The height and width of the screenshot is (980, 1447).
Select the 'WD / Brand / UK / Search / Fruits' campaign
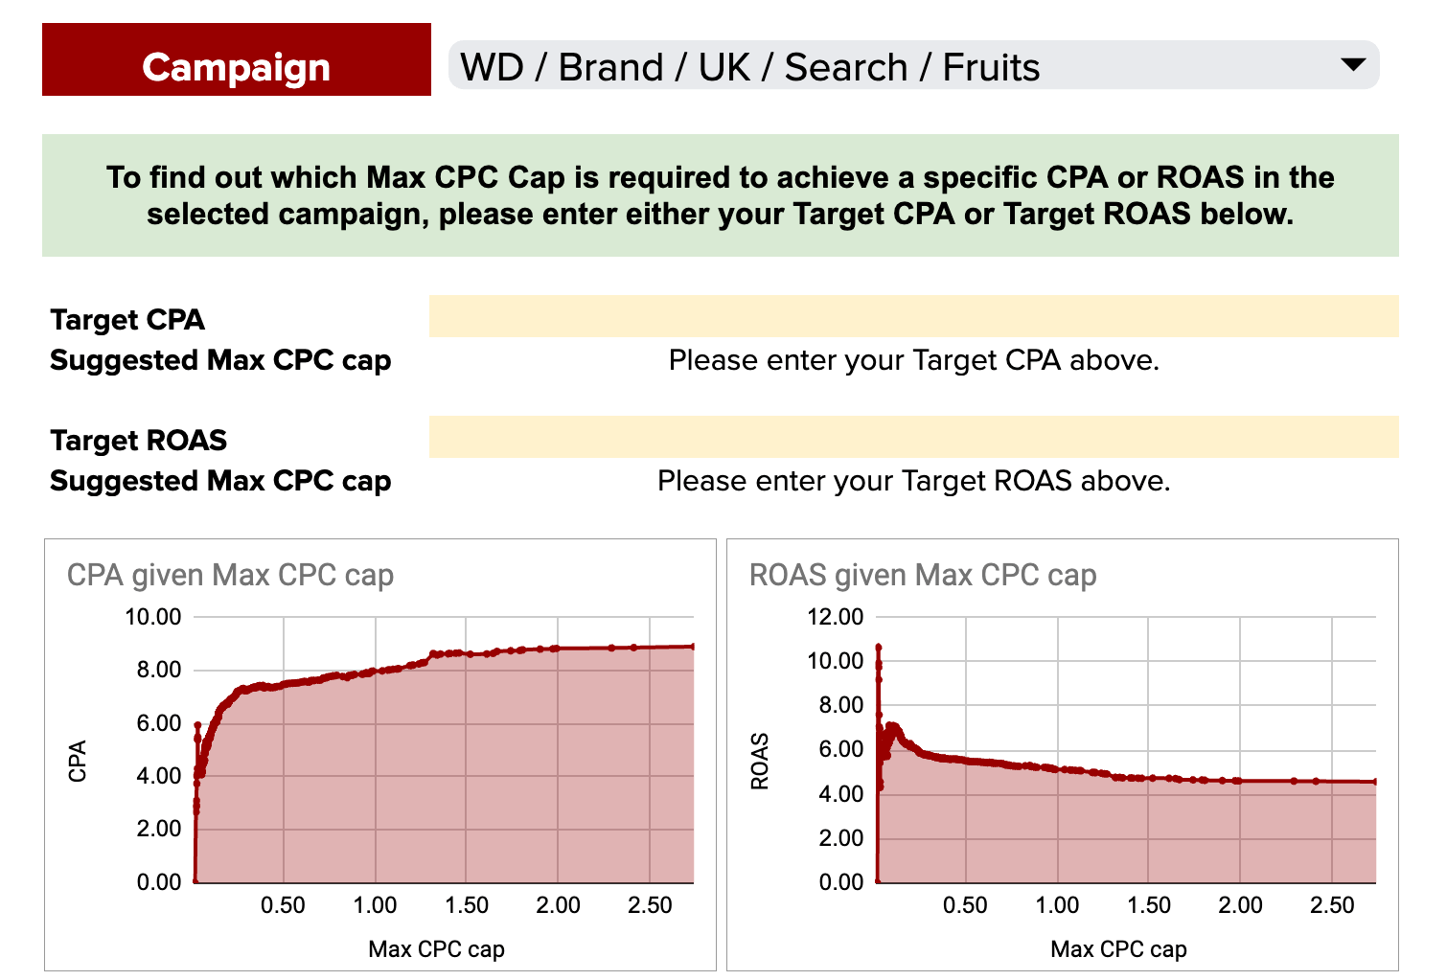(749, 65)
